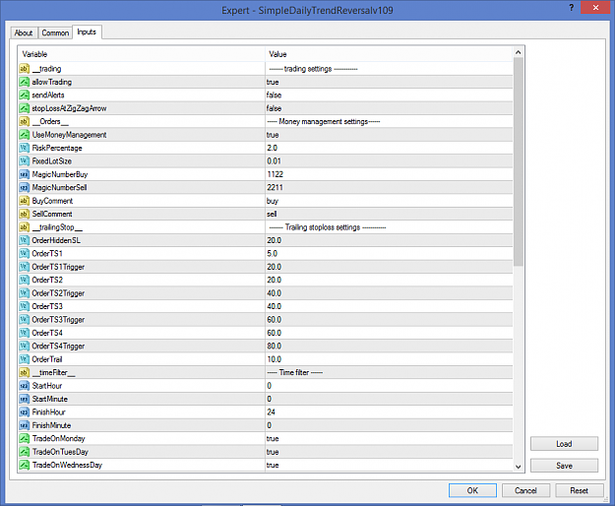Click the __Orders__ string icon
This screenshot has width=615, height=506.
point(25,122)
